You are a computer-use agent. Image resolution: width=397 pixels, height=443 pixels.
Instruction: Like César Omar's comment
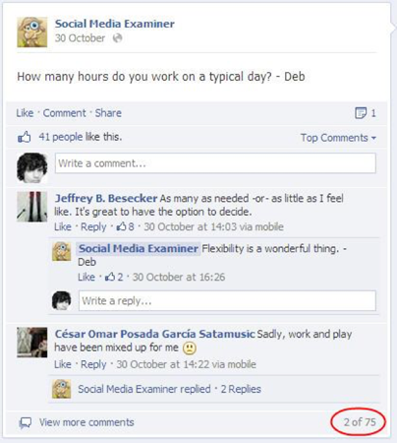(63, 364)
